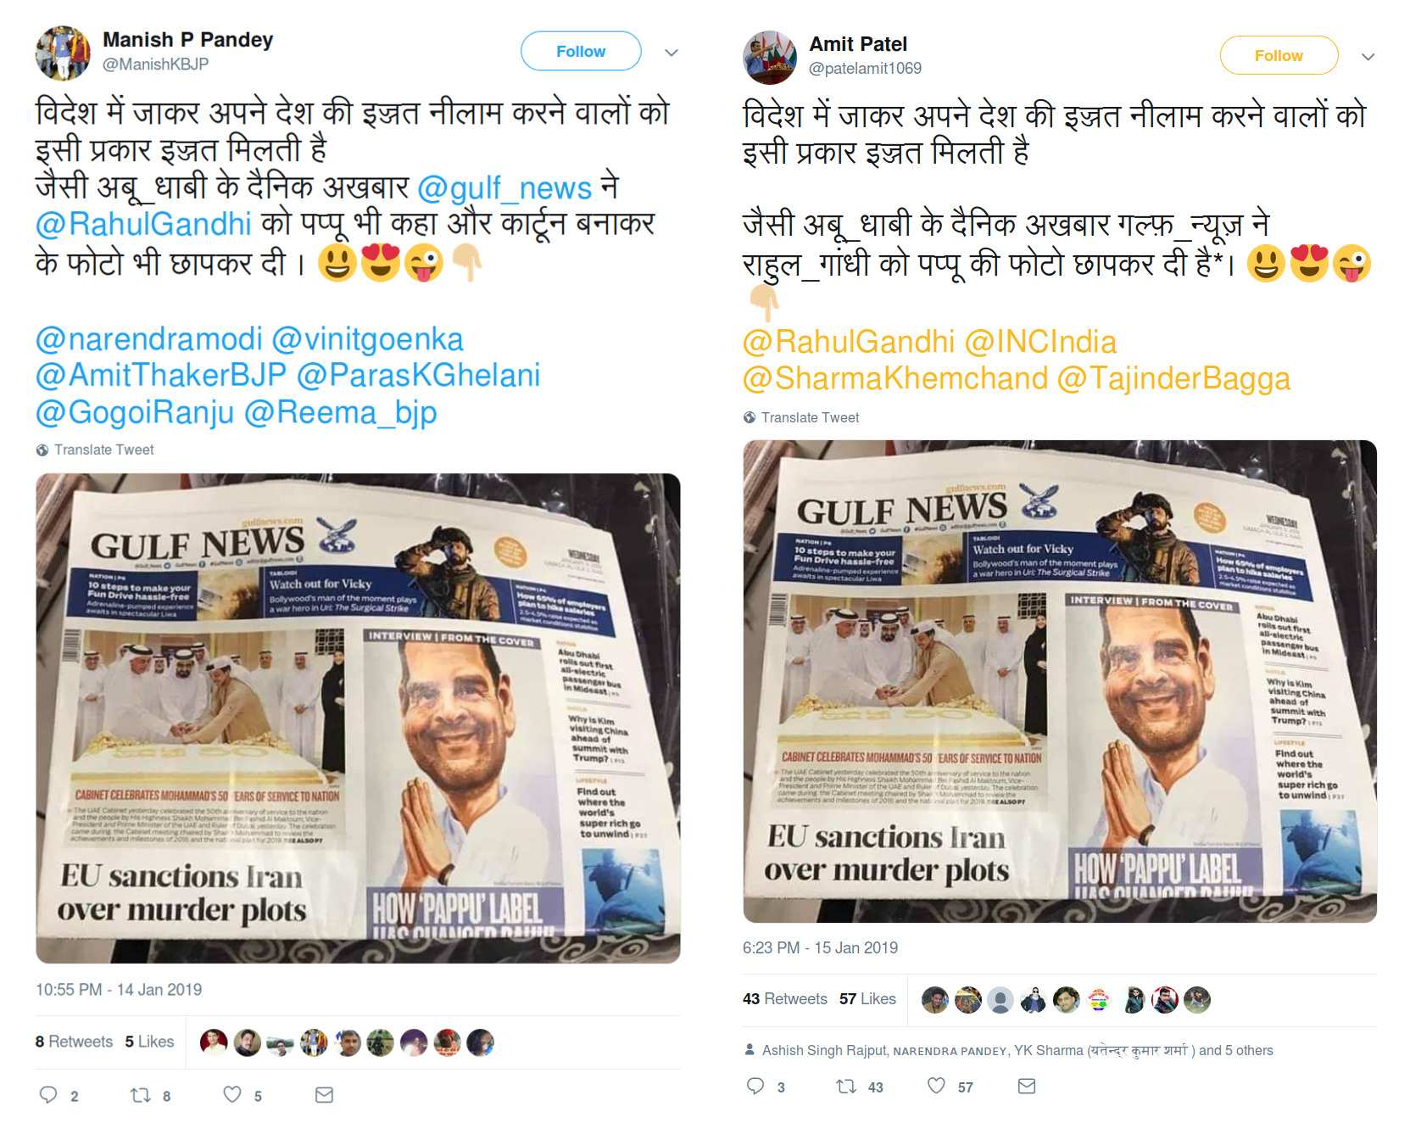Send Manish's tweet via direct message envelope
Image resolution: width=1410 pixels, height=1123 pixels.
[x=324, y=1095]
